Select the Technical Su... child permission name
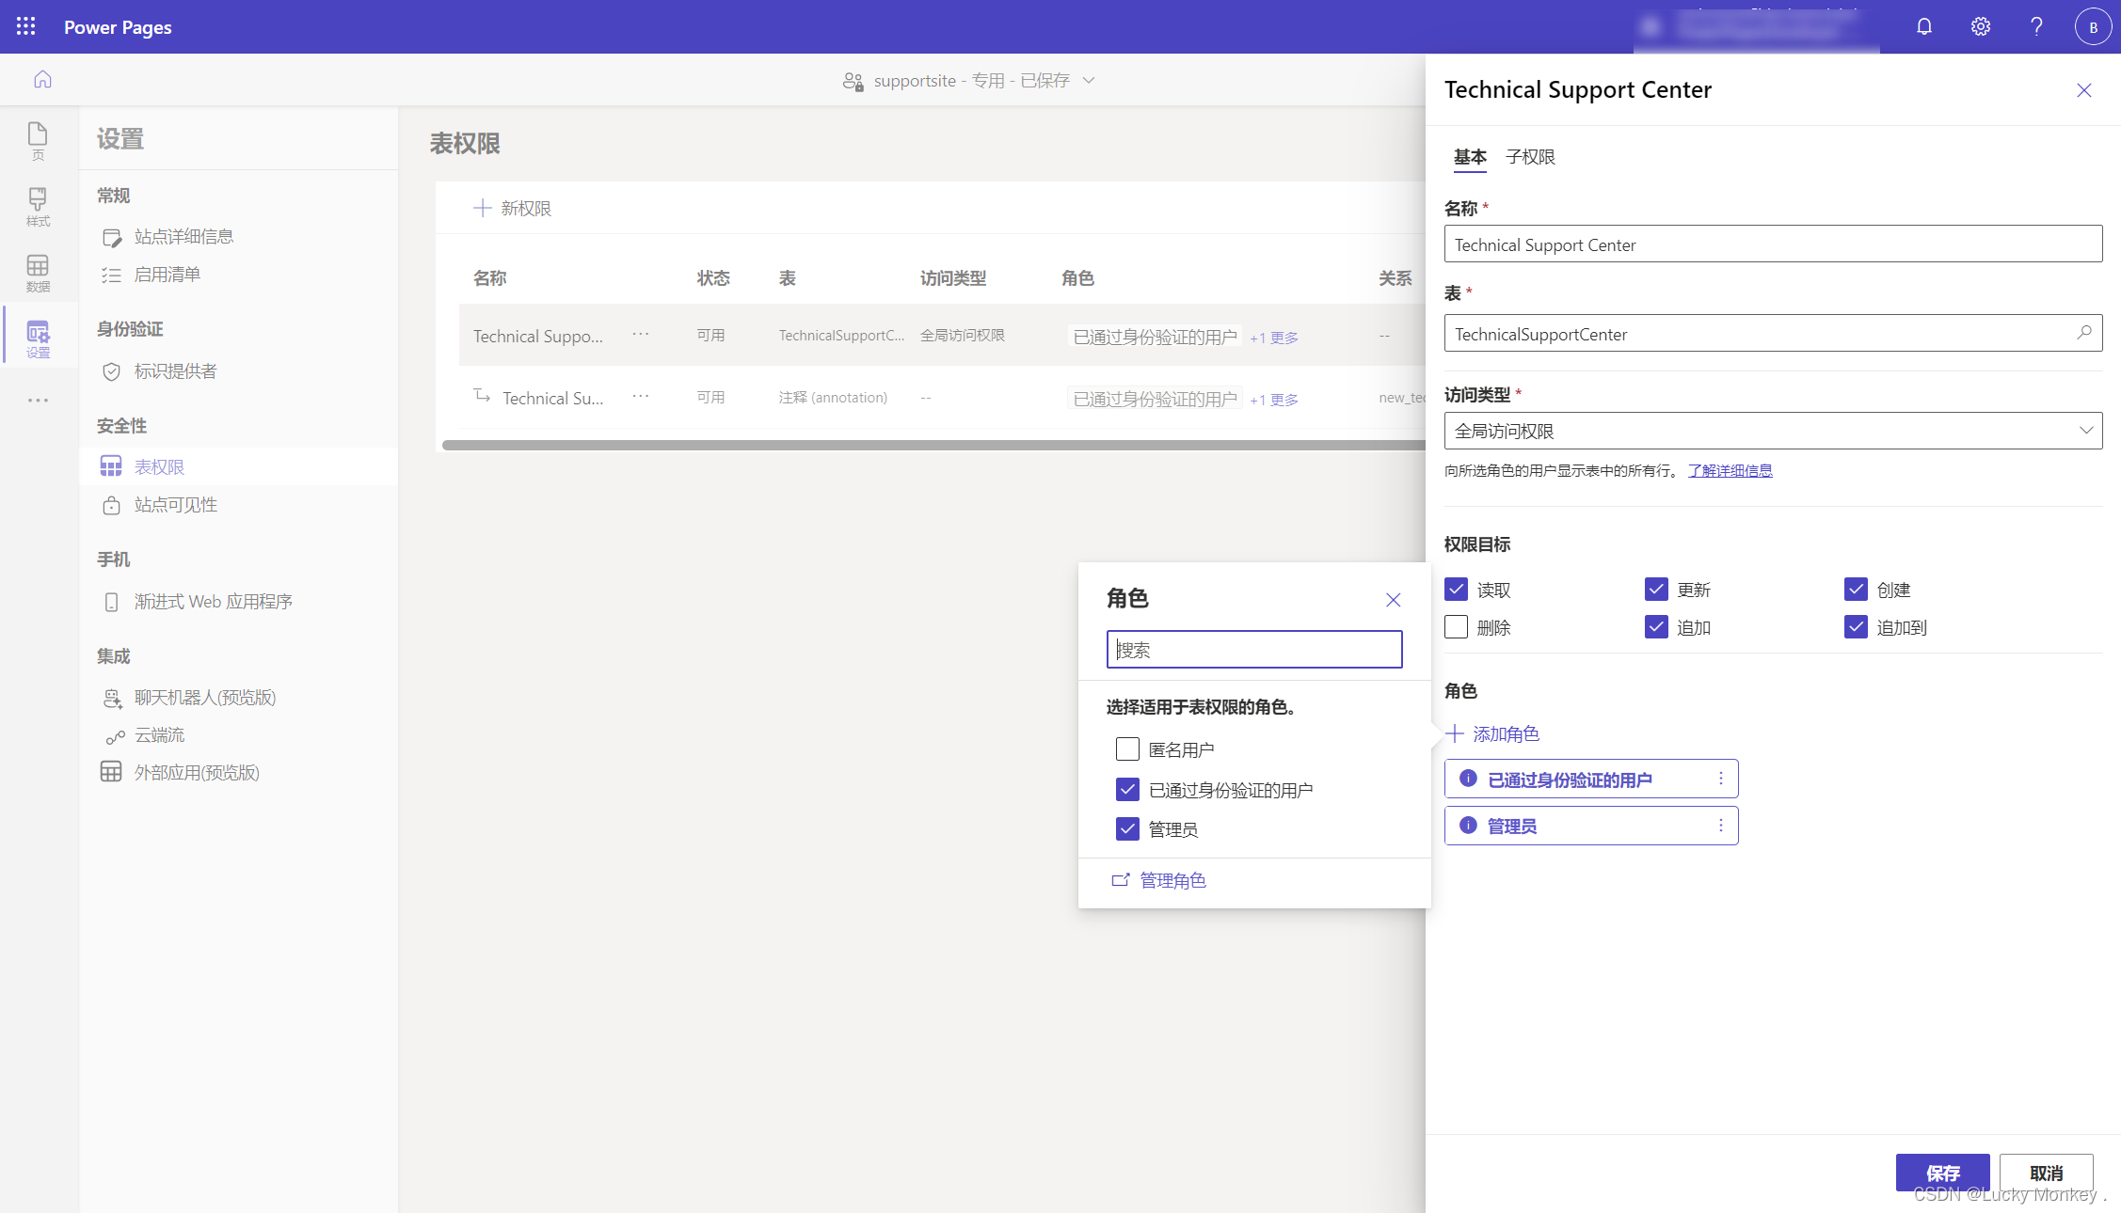The height and width of the screenshot is (1213, 2121). point(553,399)
